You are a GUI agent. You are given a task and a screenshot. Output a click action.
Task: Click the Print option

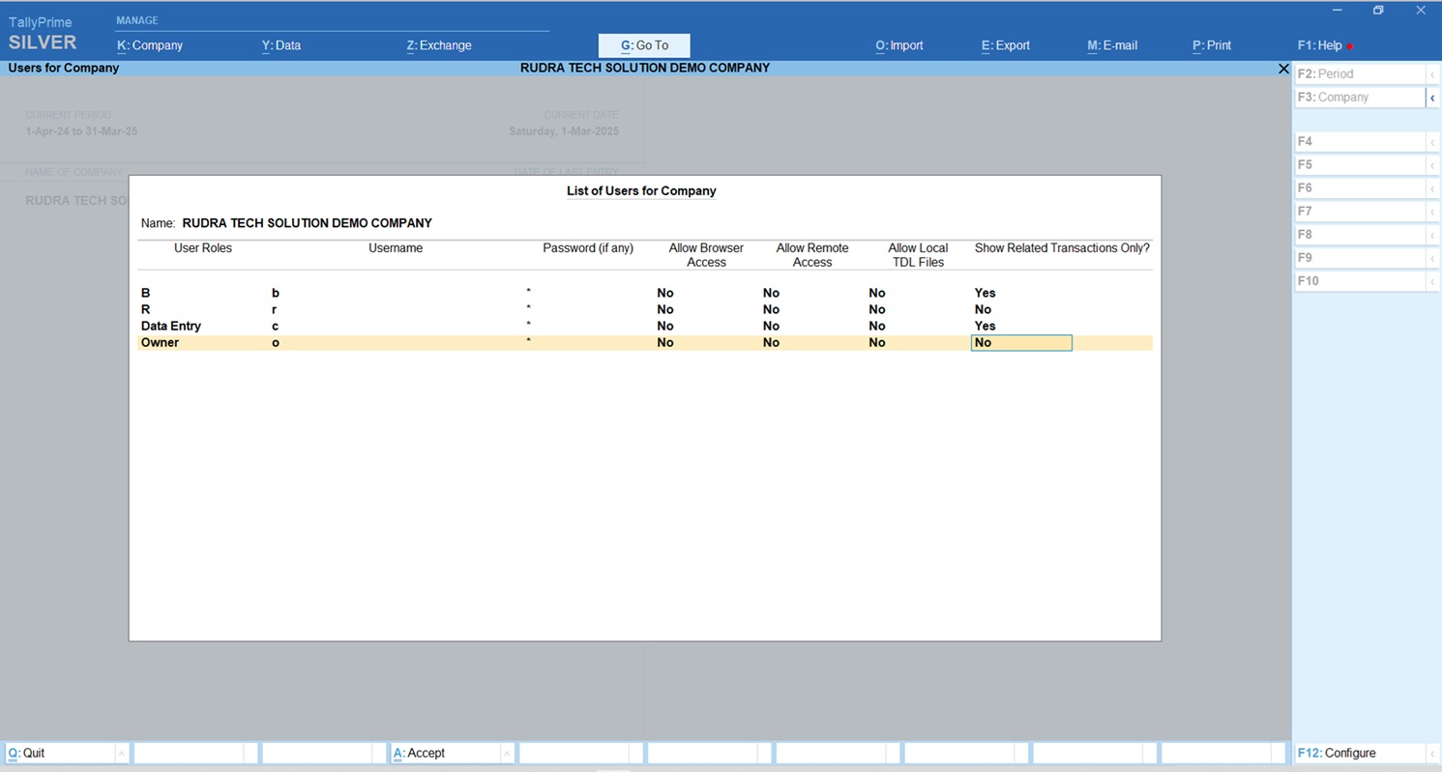1212,45
